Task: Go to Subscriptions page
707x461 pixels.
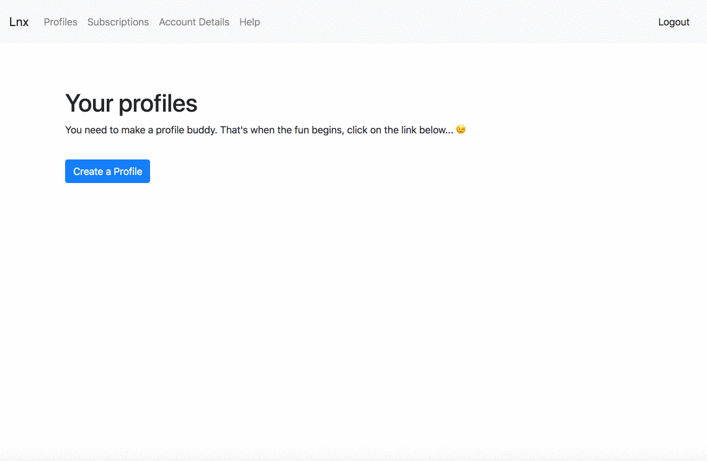Action: pos(118,22)
